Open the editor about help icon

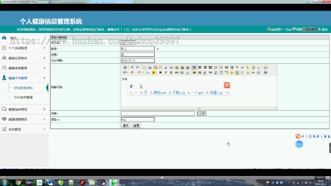(x=266, y=72)
